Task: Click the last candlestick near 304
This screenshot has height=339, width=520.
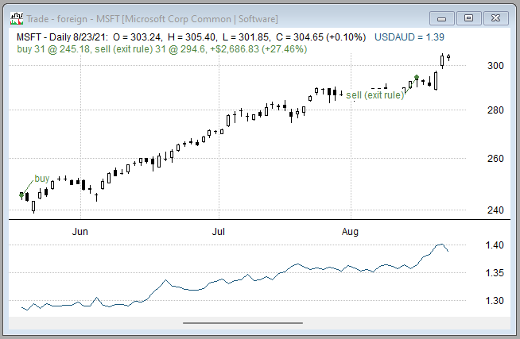Action: 449,56
